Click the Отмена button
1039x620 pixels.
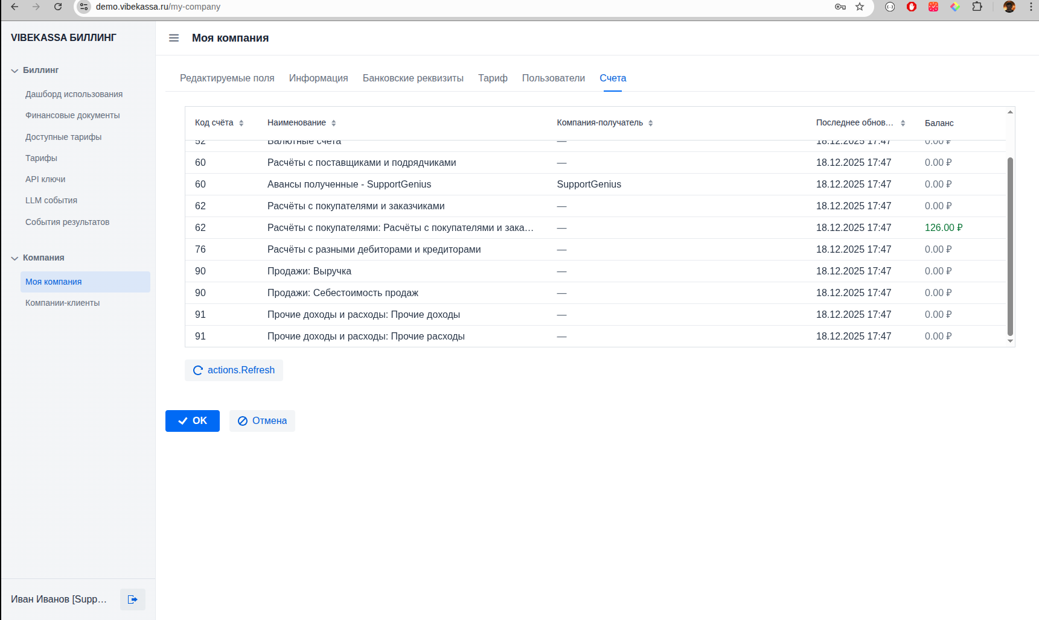coord(262,421)
